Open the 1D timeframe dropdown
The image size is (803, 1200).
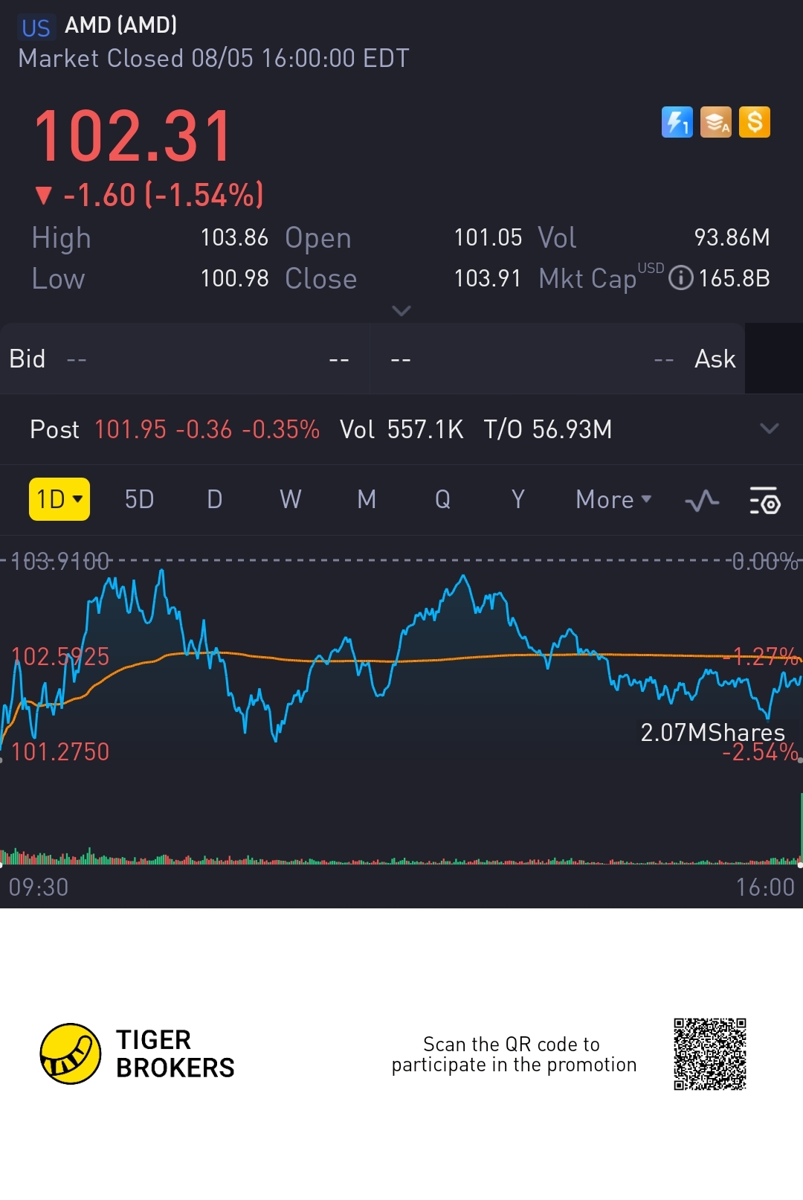59,499
